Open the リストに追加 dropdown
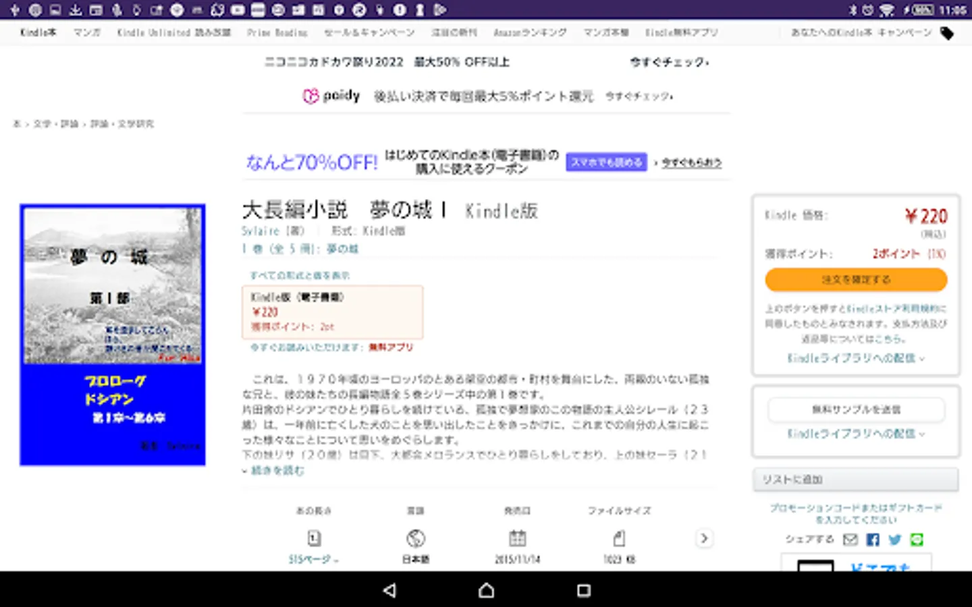Image resolution: width=972 pixels, height=607 pixels. pos(855,480)
